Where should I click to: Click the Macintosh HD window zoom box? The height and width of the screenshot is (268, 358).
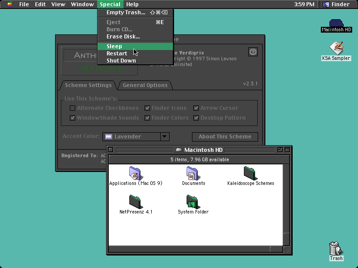coord(280,150)
